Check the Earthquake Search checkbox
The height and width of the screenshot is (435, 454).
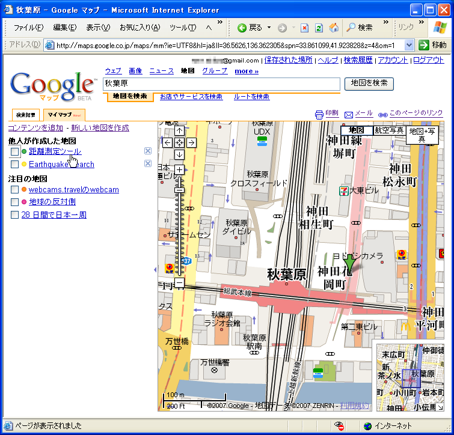click(x=14, y=164)
